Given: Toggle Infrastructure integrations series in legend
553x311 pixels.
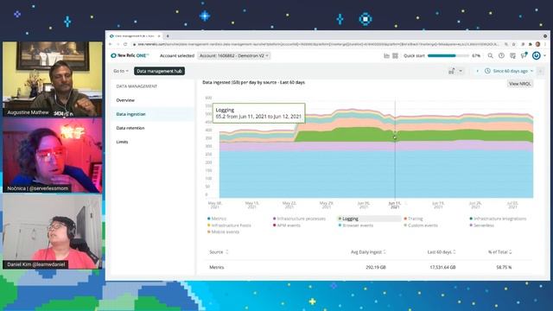Looking at the screenshot, I should (498, 219).
